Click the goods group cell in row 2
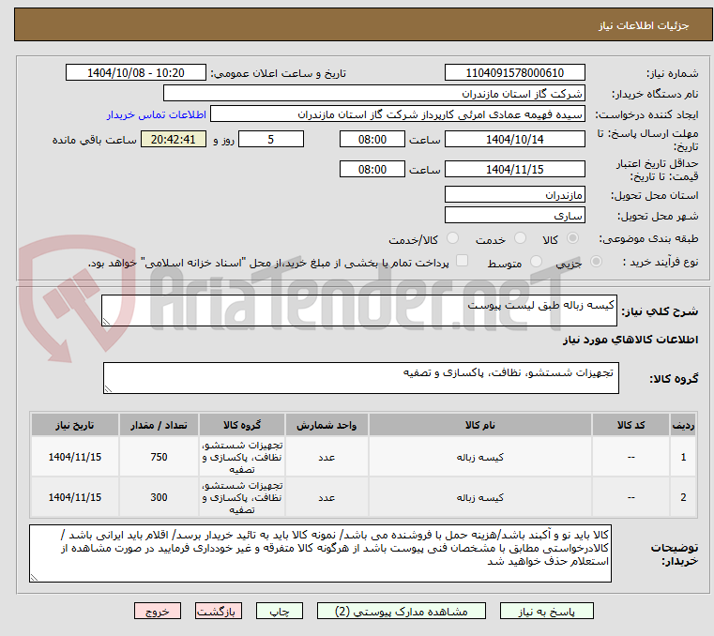714x636 pixels. point(242,497)
